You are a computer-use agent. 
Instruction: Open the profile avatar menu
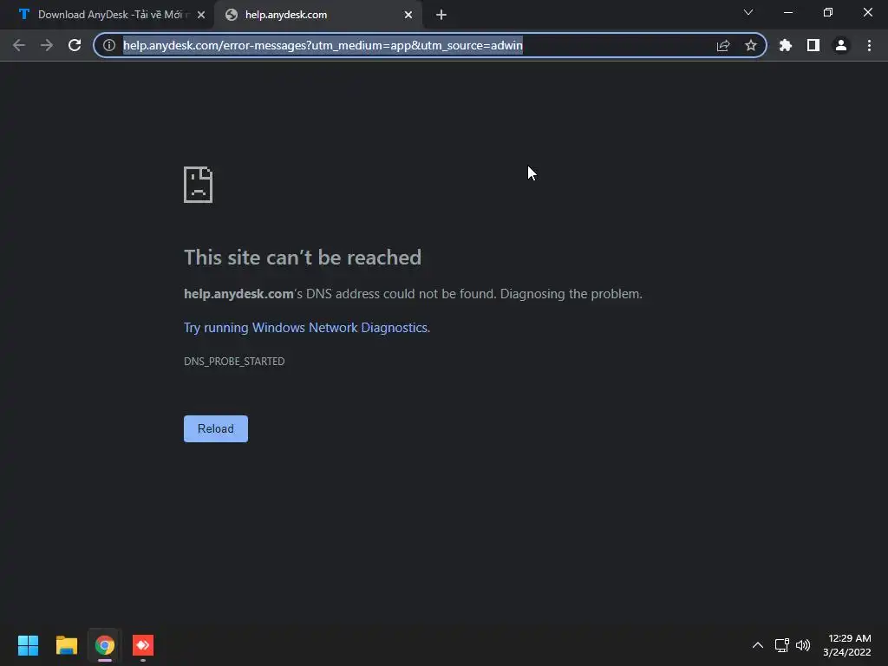841,45
